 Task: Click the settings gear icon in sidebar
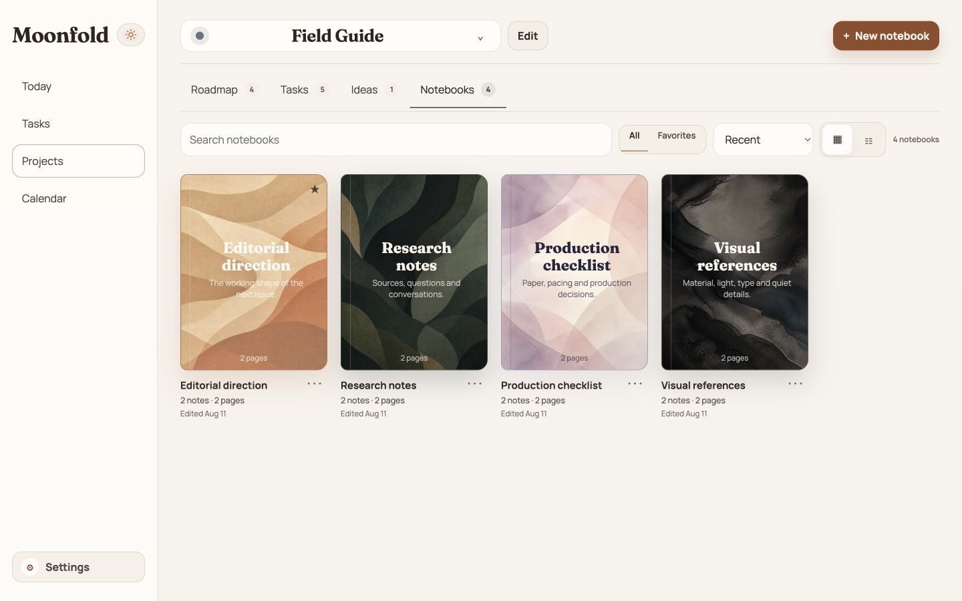point(30,568)
